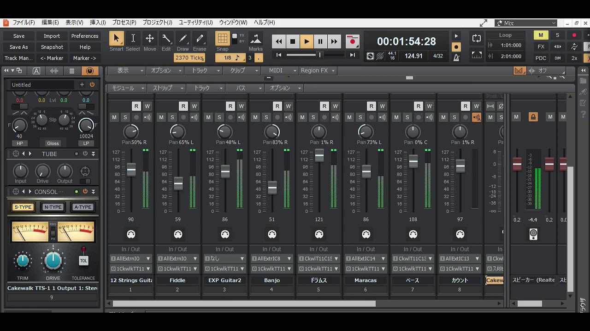
Task: Toggle input echo on カウント strip
Action: [x=476, y=117]
